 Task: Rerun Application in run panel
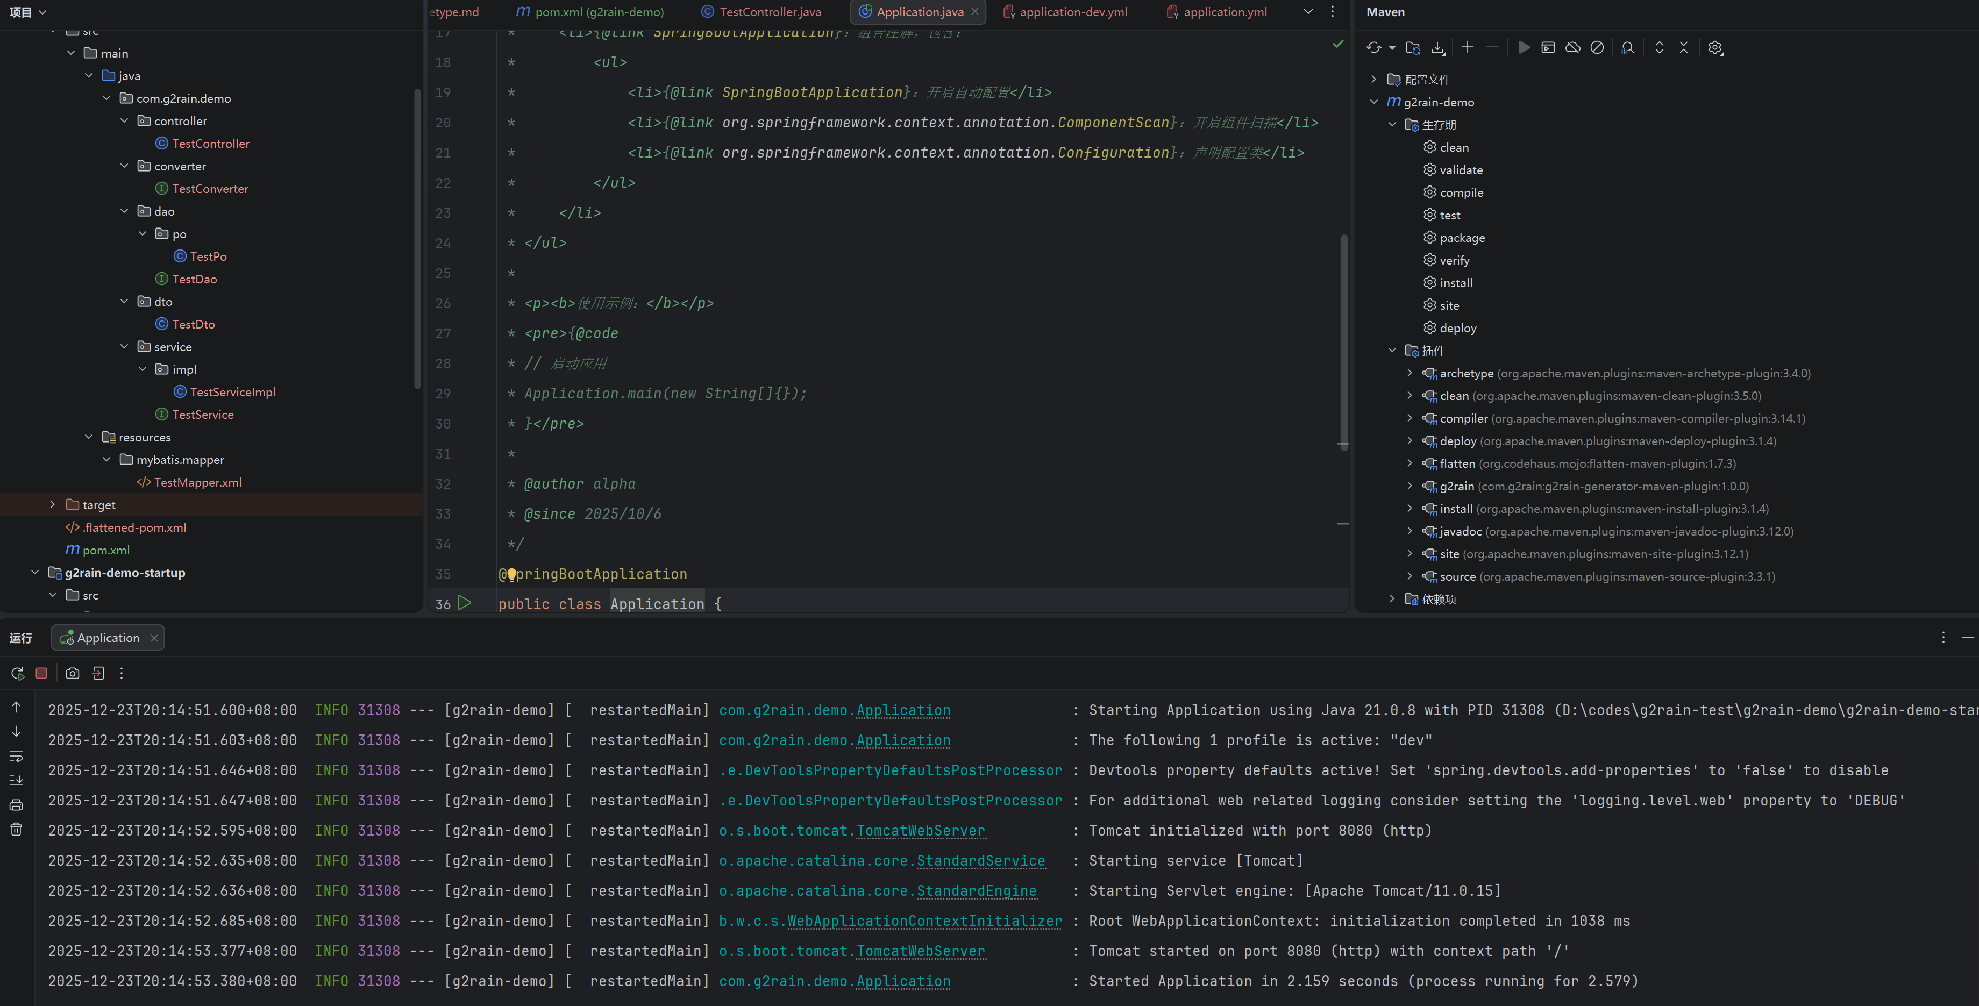(17, 674)
